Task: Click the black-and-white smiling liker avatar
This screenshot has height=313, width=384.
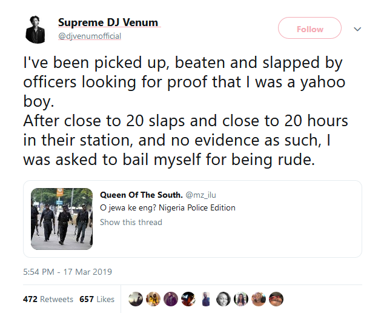Action: pos(223,299)
